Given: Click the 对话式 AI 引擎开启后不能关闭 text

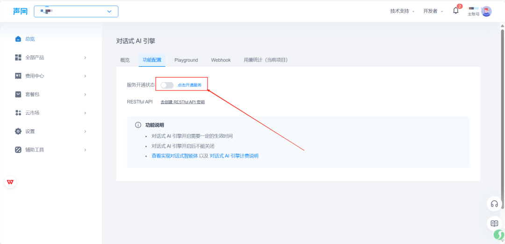Looking at the screenshot, I should tap(183, 146).
